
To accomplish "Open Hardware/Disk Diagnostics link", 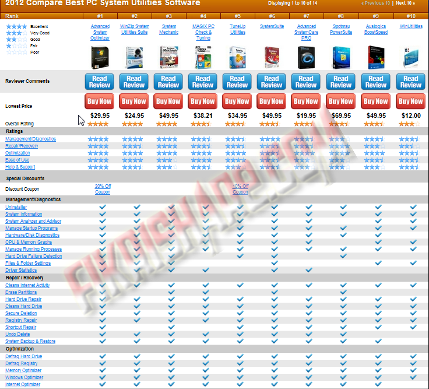I will coord(32,235).
